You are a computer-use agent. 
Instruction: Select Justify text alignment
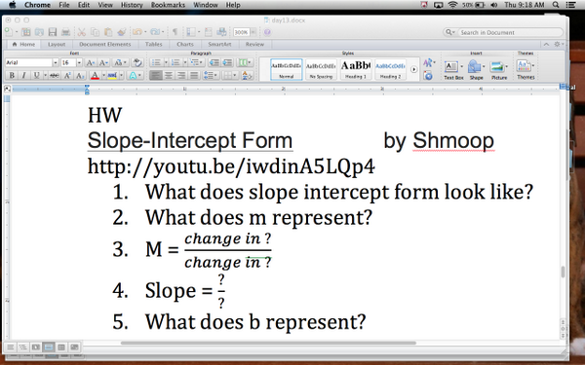point(194,76)
